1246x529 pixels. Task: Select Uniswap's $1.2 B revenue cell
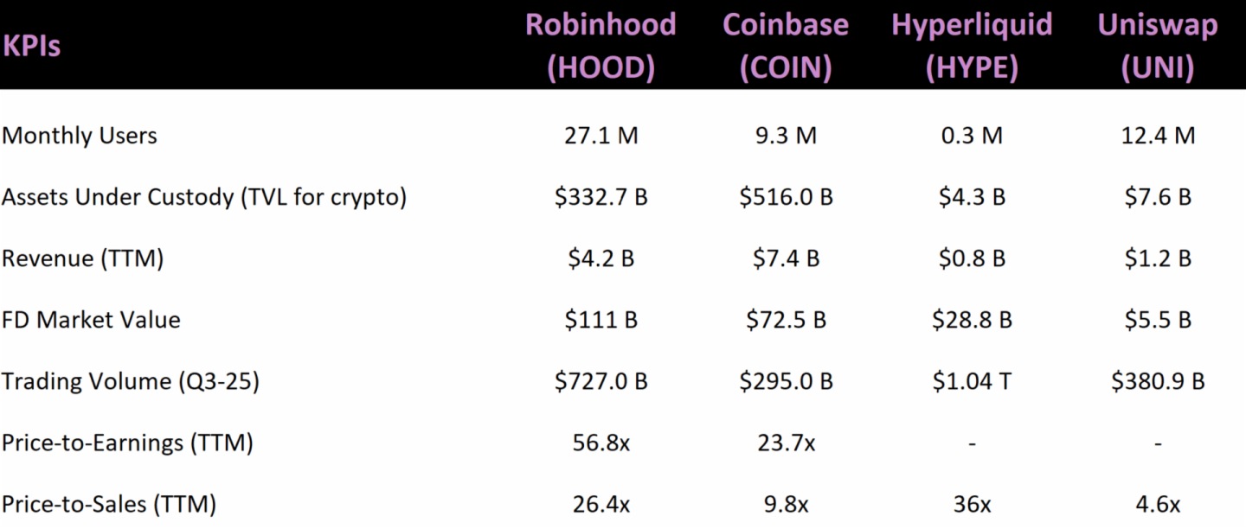coord(1158,258)
